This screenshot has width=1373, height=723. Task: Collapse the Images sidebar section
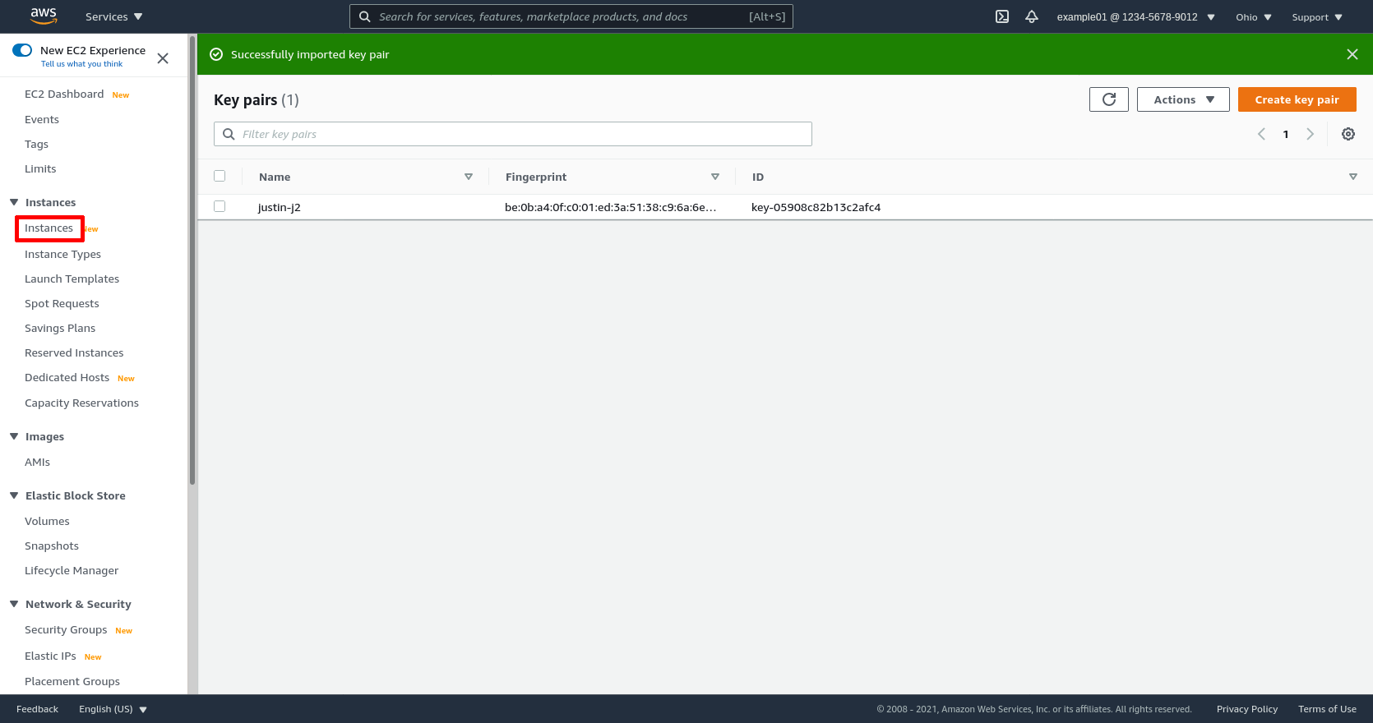(x=14, y=436)
